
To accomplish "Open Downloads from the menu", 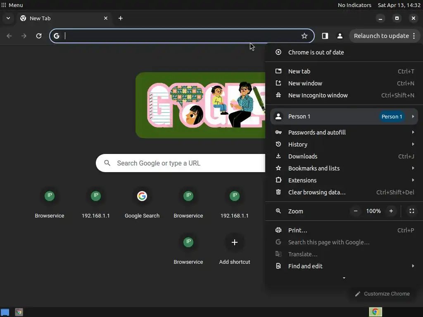I will [344, 156].
